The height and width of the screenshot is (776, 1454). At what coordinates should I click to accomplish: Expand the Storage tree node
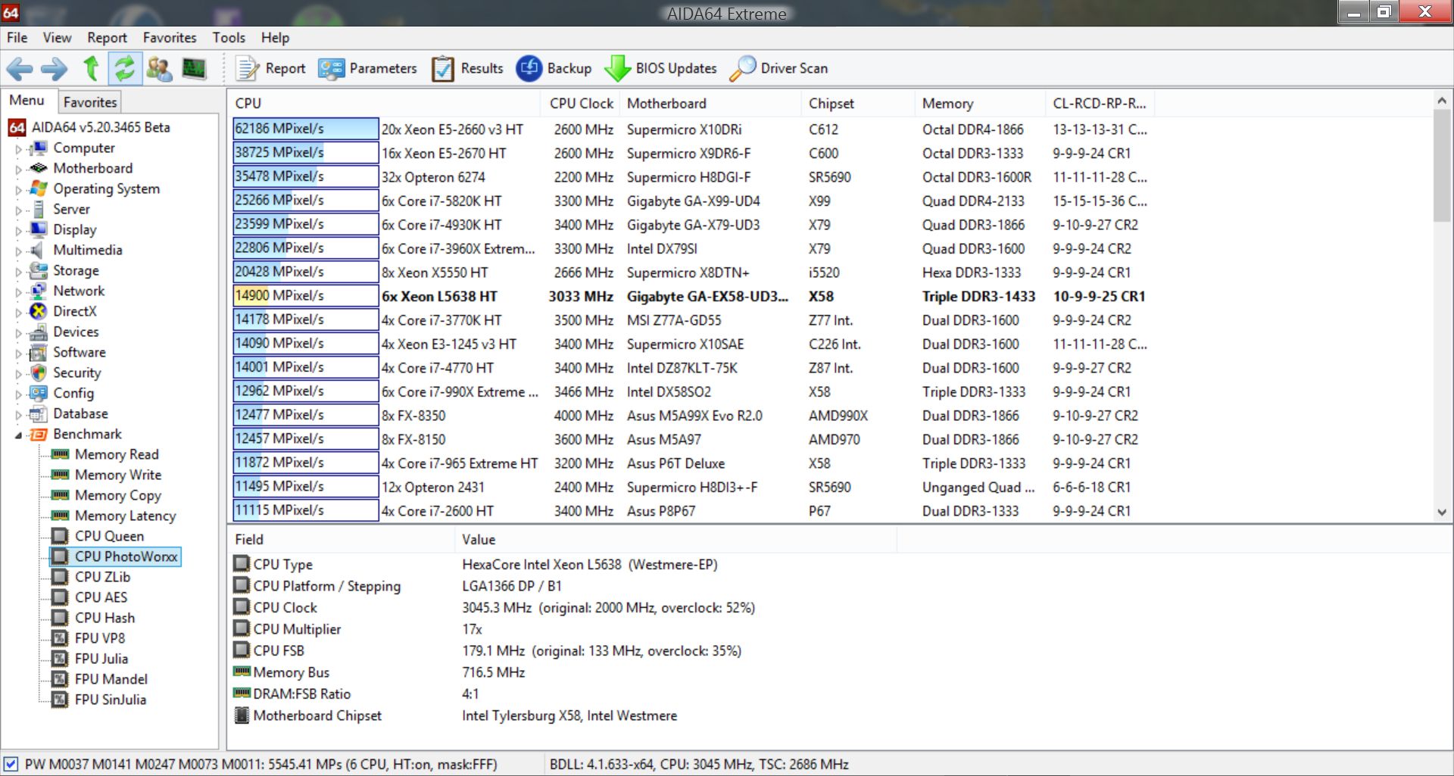point(19,272)
